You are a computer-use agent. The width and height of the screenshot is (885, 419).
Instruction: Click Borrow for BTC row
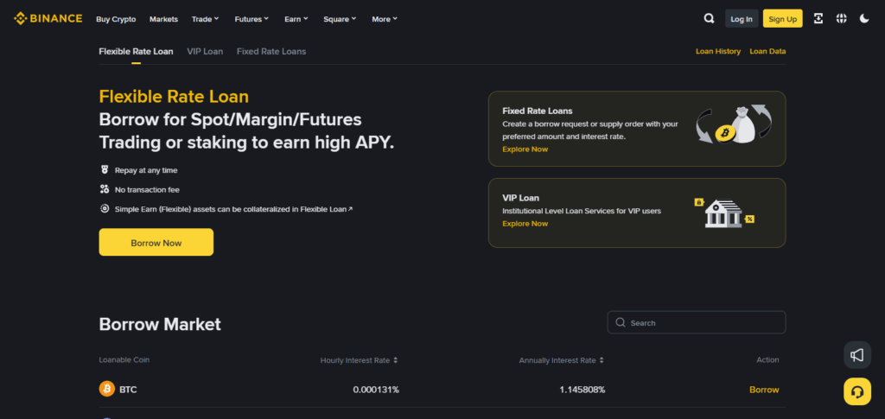(x=764, y=390)
